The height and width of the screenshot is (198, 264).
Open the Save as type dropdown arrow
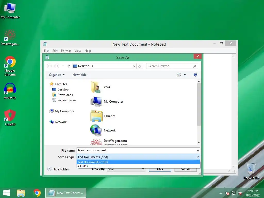tap(198, 157)
